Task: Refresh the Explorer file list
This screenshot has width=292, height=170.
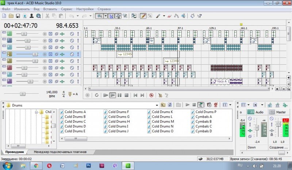Action: tap(170, 105)
